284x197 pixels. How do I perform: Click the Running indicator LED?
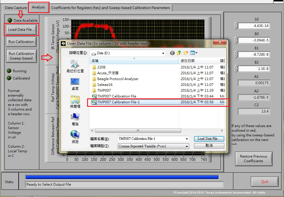9,71
